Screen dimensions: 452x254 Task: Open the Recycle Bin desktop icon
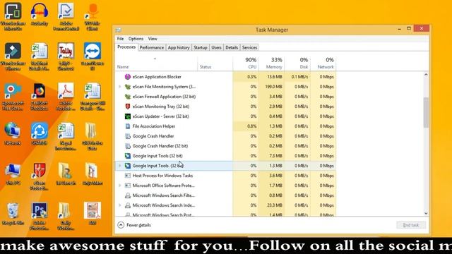point(13,214)
